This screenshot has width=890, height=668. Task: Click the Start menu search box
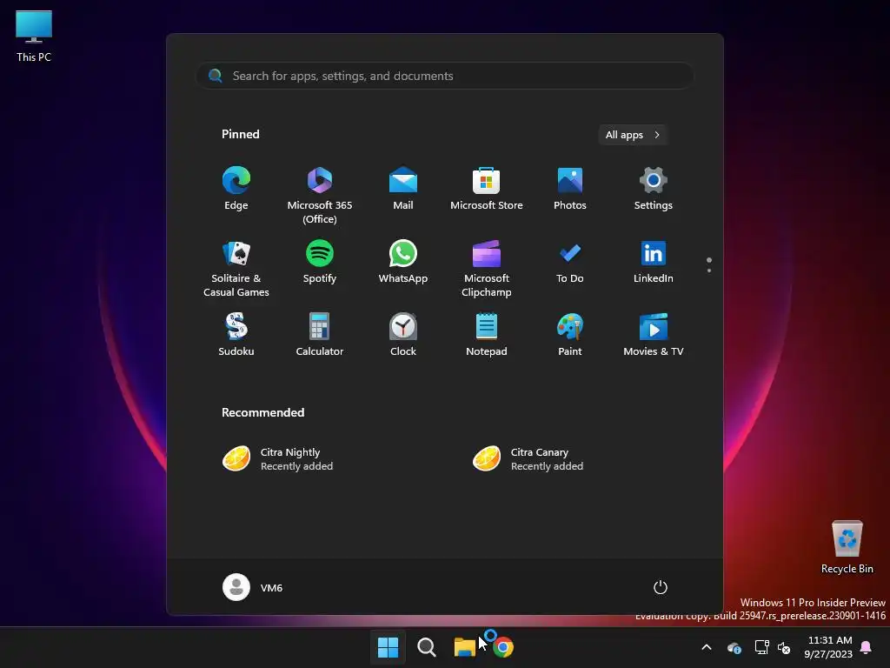point(445,76)
